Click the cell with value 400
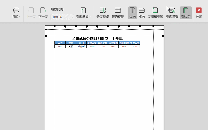The image size is (208, 130). pyautogui.click(x=124, y=46)
